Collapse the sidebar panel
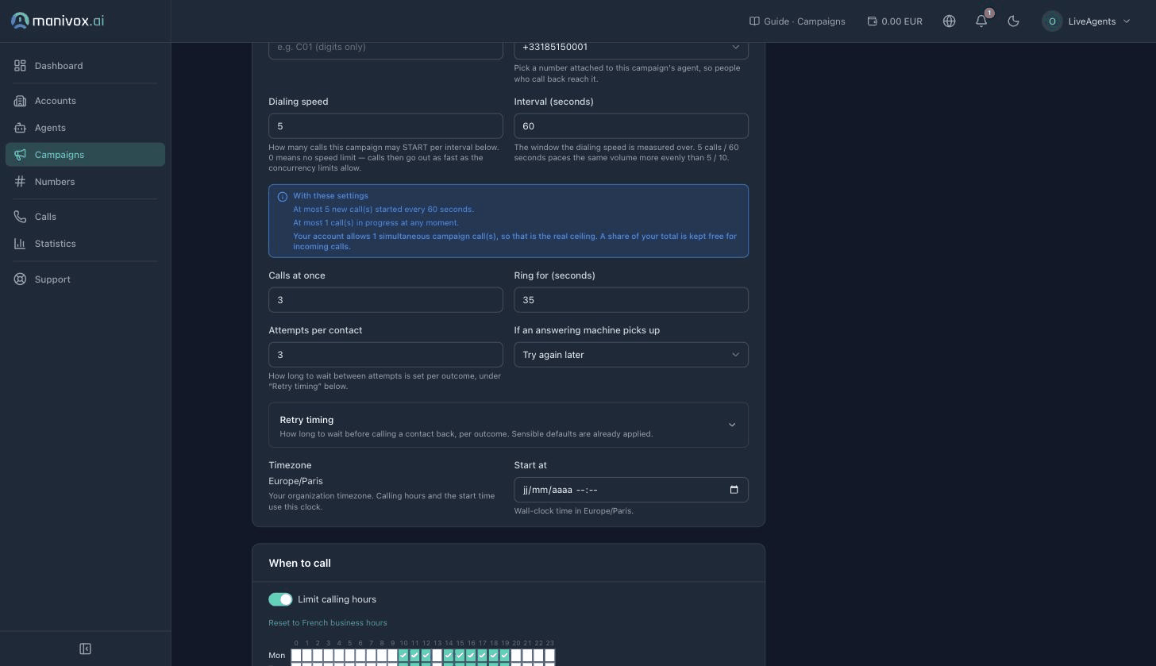Screen dimensions: 1156x666 [85, 649]
